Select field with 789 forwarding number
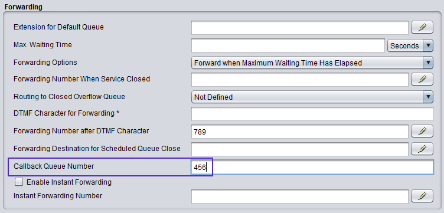Viewport: 444px width, 213px height. click(x=300, y=132)
